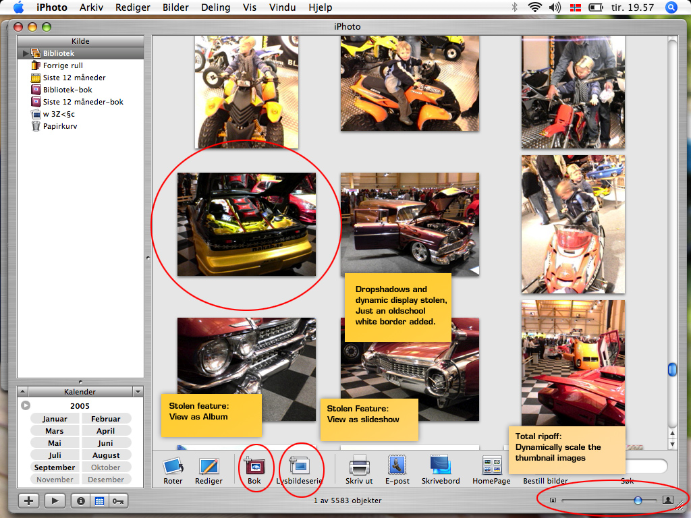691x518 pixels.
Task: Select the w 3Z<§c slideshow item
Action: pyautogui.click(x=81, y=114)
